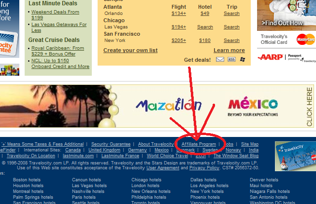316x204 pixels.
Task: Search hotels for Chicago to Las Vegas
Action: 205,27
